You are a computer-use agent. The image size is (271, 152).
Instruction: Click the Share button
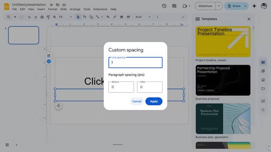click(x=234, y=6)
